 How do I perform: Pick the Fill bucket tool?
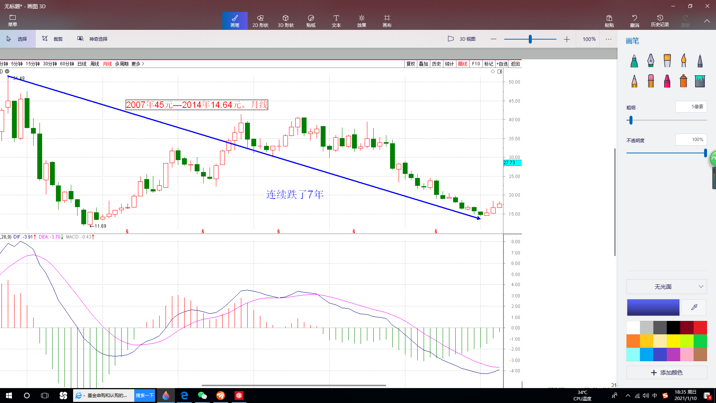coord(700,81)
